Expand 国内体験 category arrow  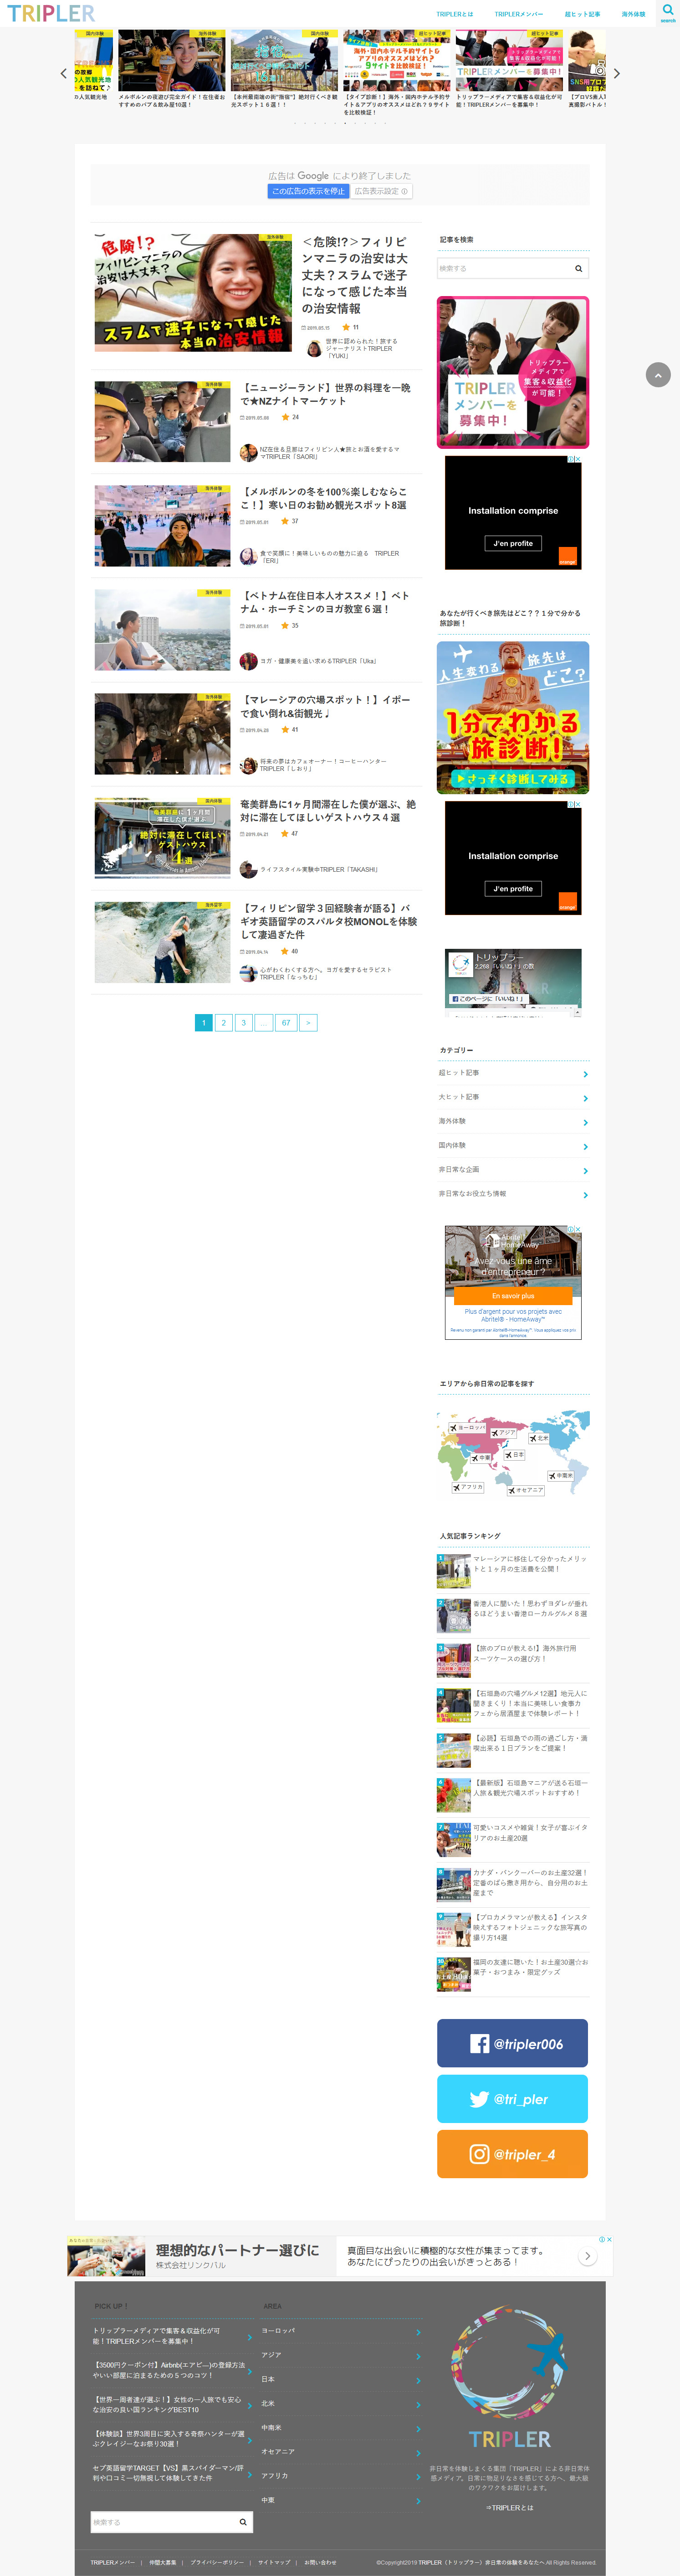(585, 1146)
